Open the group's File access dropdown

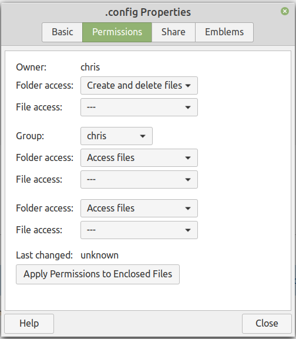pos(139,179)
